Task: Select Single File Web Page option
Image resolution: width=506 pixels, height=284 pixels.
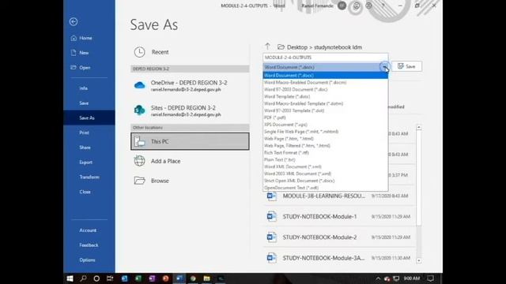Action: tap(325, 132)
